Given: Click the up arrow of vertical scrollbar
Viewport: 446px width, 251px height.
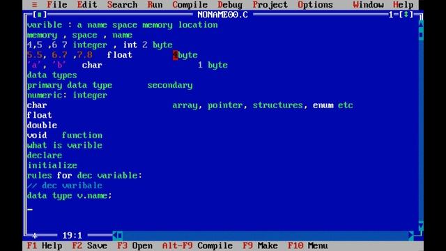Looking at the screenshot, I should point(421,25).
